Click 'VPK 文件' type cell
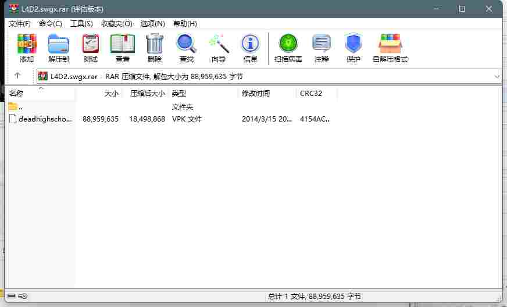Viewport: 507px width, 307px height. (x=187, y=119)
